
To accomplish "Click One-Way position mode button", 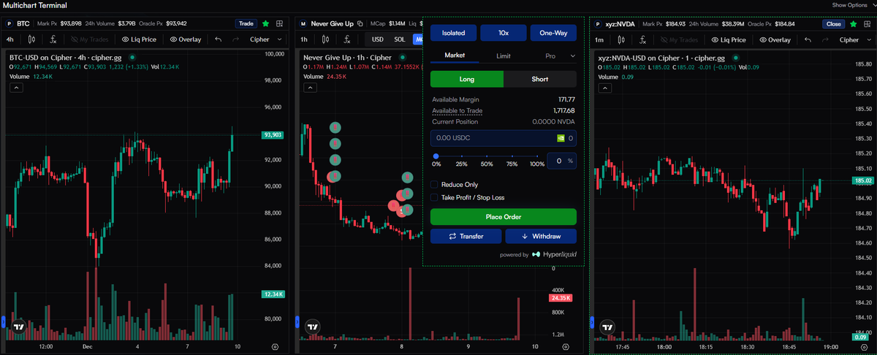I will (553, 33).
